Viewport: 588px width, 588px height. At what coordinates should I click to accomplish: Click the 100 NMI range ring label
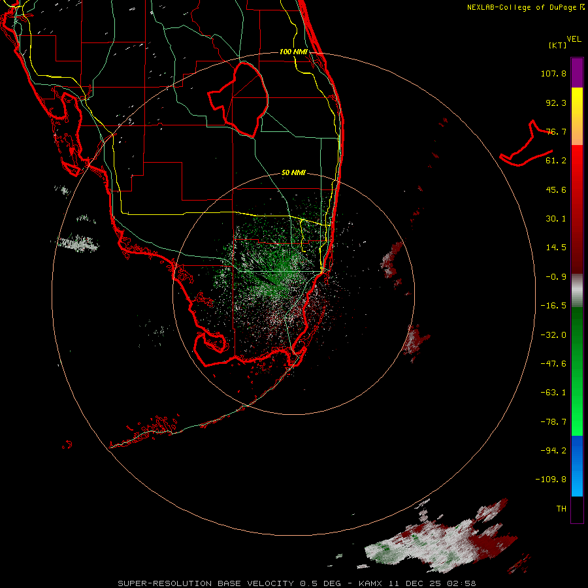[293, 52]
